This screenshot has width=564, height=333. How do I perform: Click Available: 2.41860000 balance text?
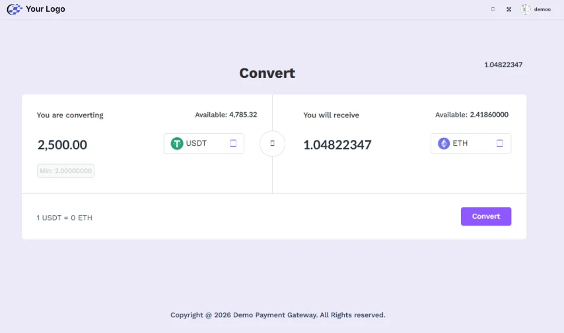(x=472, y=115)
